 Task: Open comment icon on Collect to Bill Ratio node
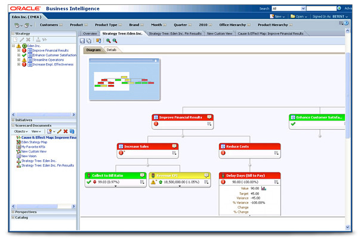pyautogui.click(x=142, y=175)
